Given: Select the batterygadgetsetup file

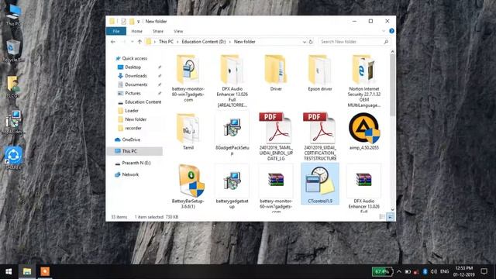Looking at the screenshot, I should (232, 186).
